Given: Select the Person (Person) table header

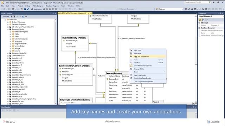Looking at the screenshot, I should coord(117,73).
